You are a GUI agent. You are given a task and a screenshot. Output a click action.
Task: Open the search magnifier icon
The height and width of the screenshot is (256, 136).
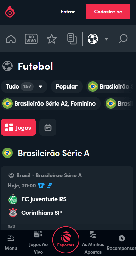[x=123, y=39]
